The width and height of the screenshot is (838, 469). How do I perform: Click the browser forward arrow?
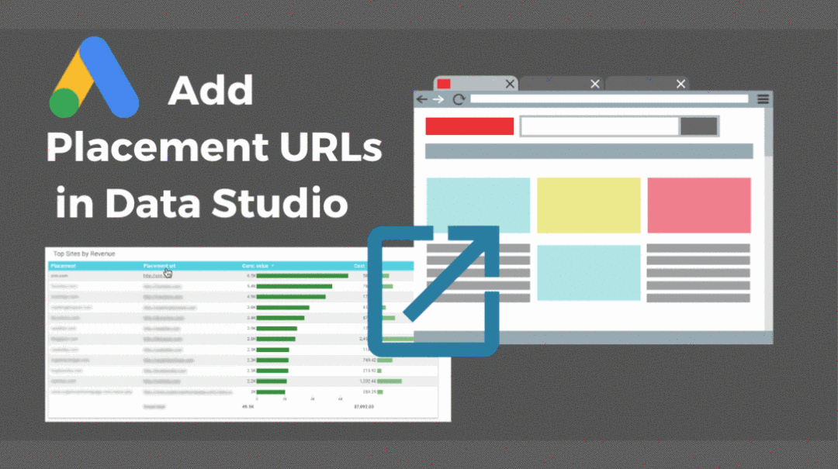438,98
